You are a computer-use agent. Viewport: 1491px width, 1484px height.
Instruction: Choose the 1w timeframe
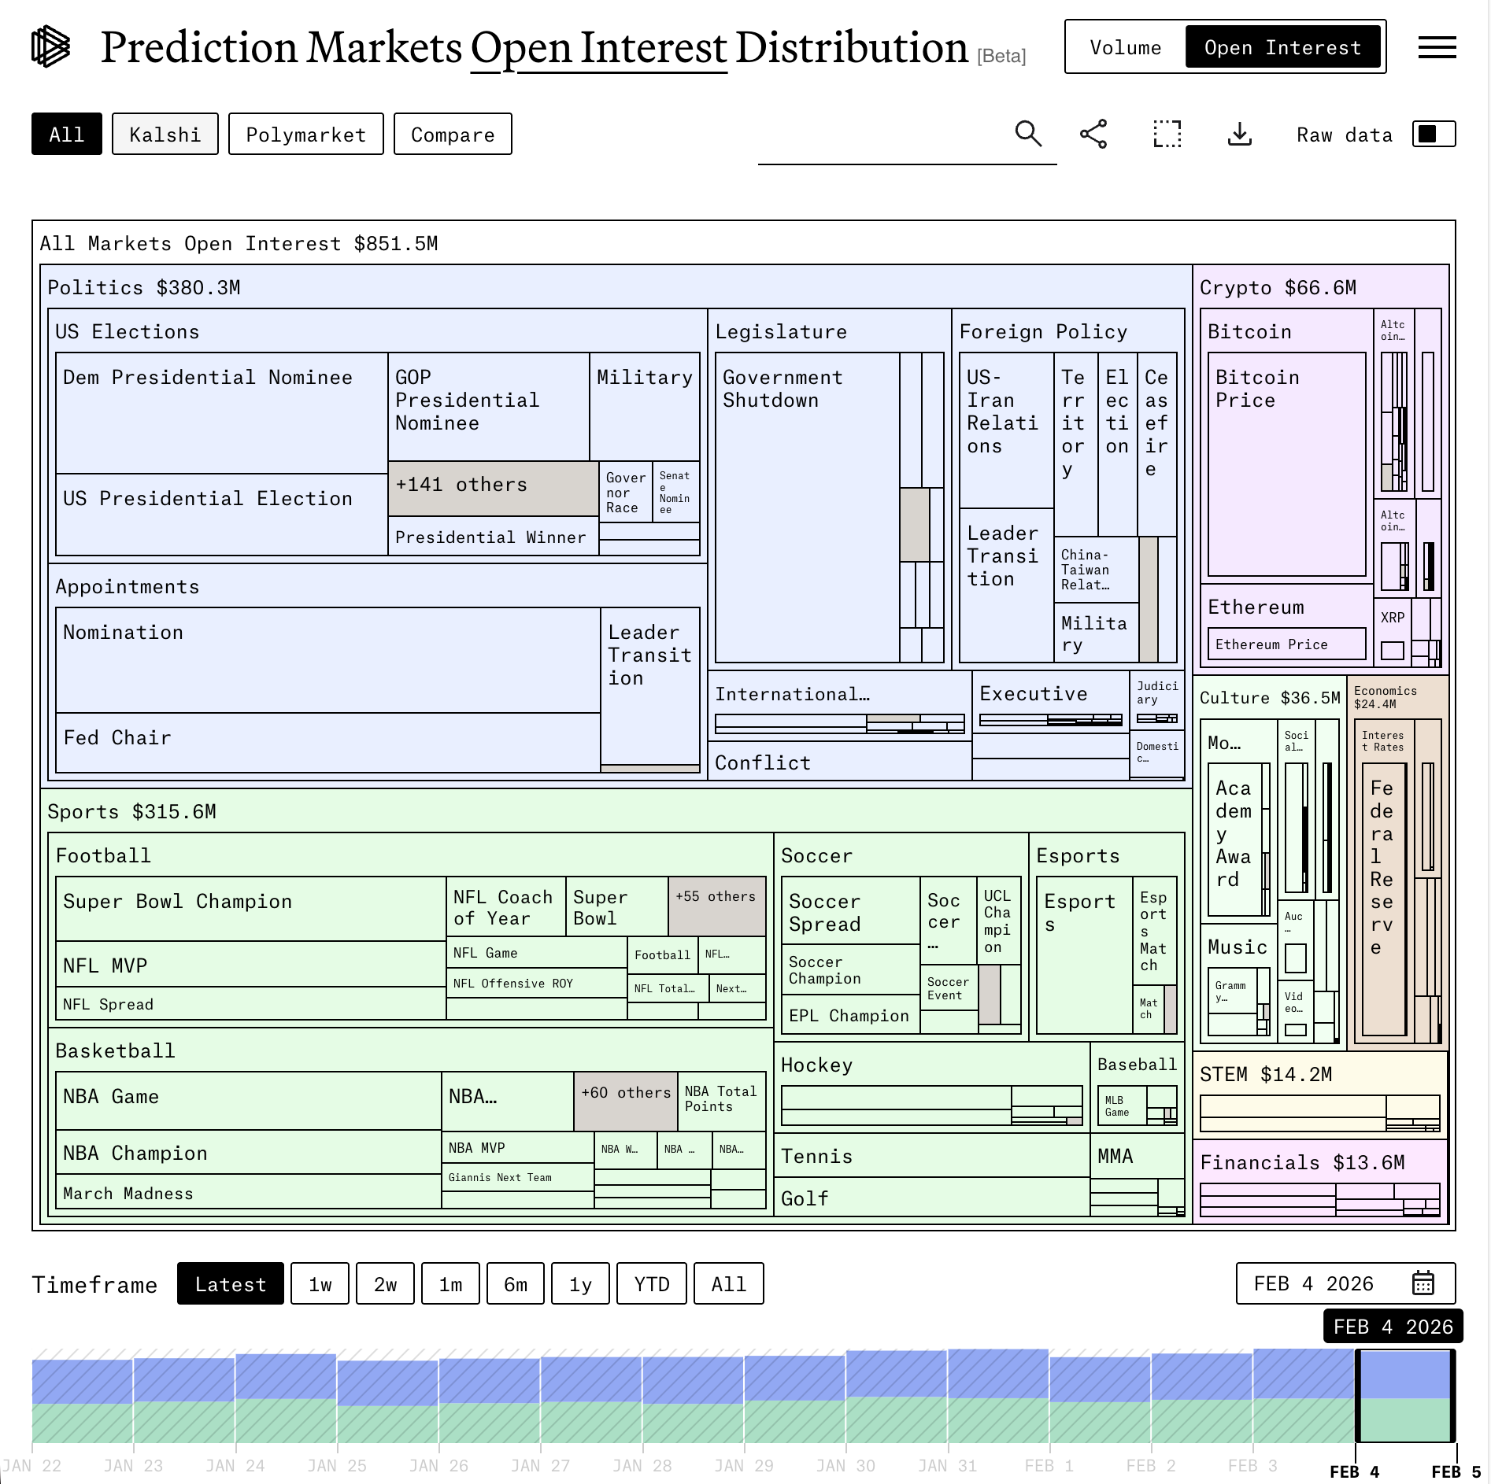pyautogui.click(x=320, y=1283)
